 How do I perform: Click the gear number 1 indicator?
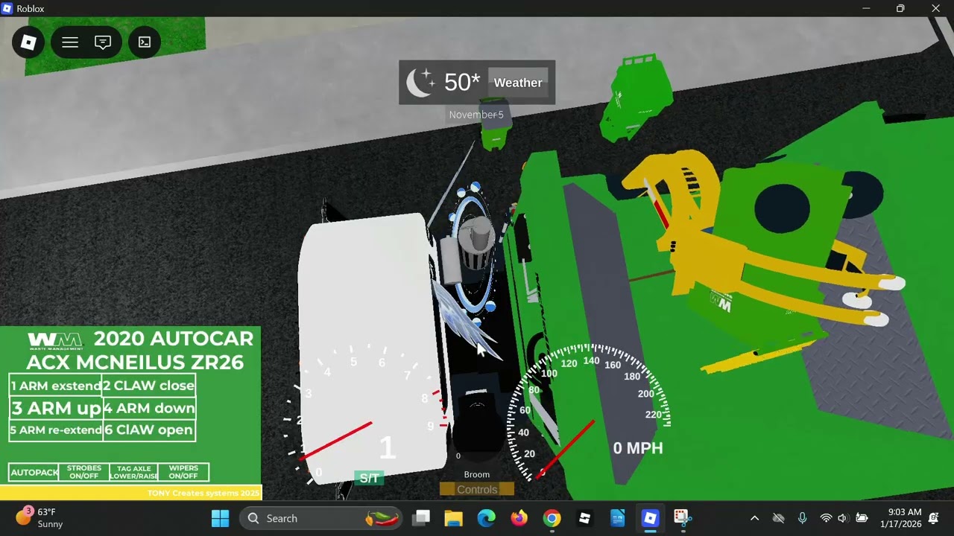[x=386, y=448]
